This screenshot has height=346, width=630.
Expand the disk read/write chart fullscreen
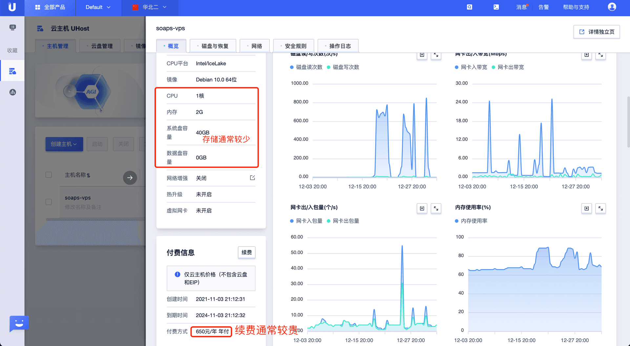click(436, 55)
